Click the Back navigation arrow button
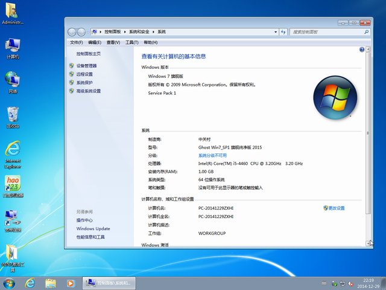Image resolution: width=386 pixels, height=290 pixels. click(72, 31)
